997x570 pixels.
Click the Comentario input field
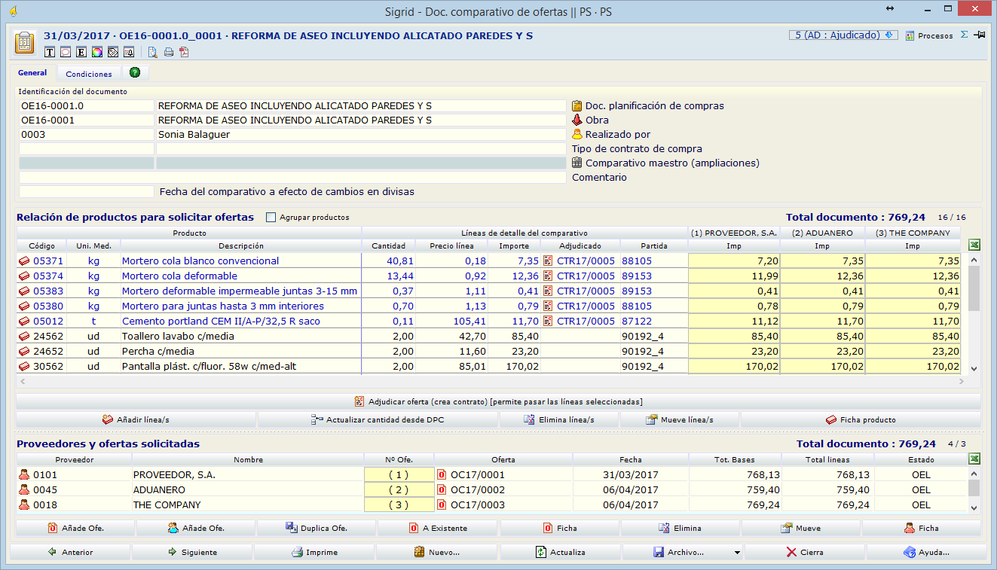(x=292, y=177)
